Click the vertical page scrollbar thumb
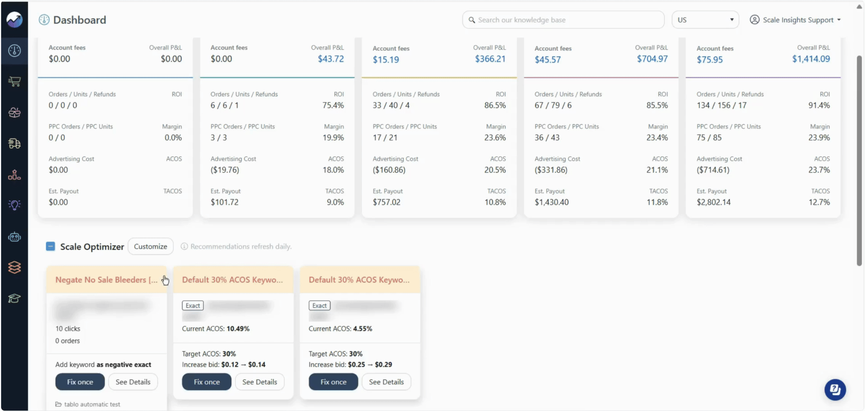The width and height of the screenshot is (865, 411). pos(859,161)
